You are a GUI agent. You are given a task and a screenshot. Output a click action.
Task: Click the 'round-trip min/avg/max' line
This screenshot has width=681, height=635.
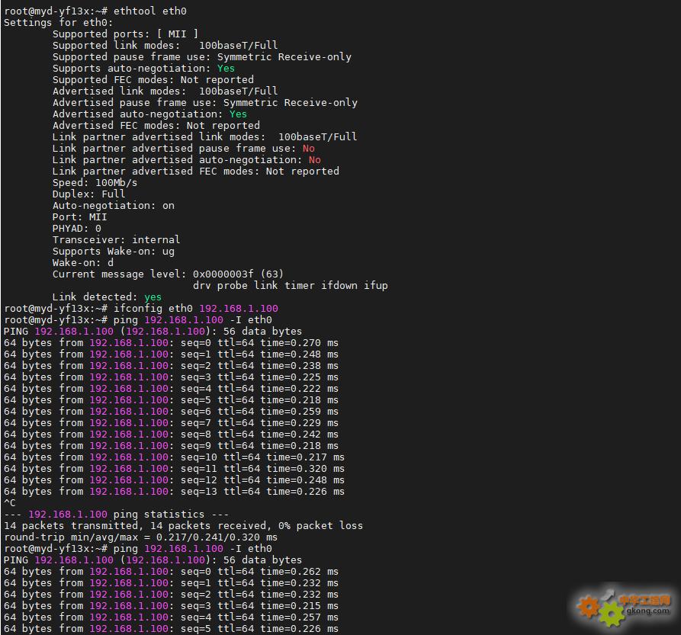click(140, 537)
